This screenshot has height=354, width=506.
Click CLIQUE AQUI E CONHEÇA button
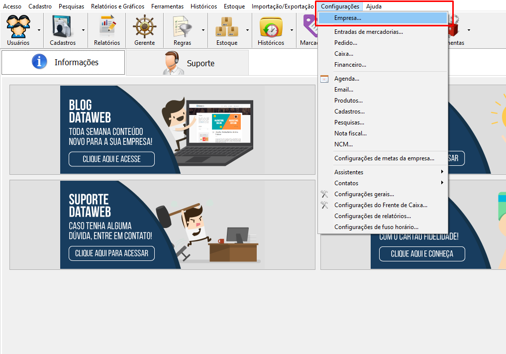point(422,254)
